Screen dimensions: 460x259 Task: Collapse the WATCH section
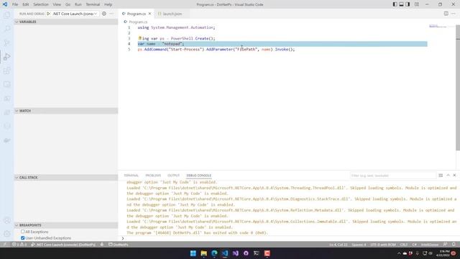66,111
